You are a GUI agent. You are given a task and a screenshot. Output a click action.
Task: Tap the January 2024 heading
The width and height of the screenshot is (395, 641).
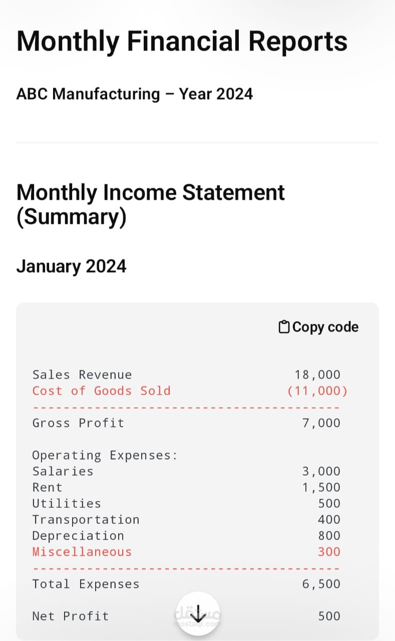pos(71,266)
